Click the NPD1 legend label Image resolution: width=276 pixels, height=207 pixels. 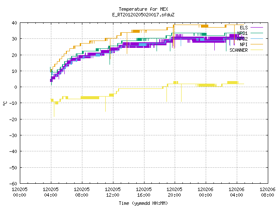coord(242,33)
